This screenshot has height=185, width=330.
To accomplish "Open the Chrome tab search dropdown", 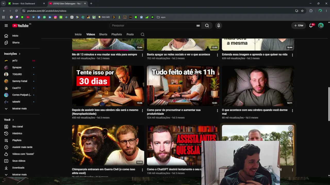I will click(3, 4).
